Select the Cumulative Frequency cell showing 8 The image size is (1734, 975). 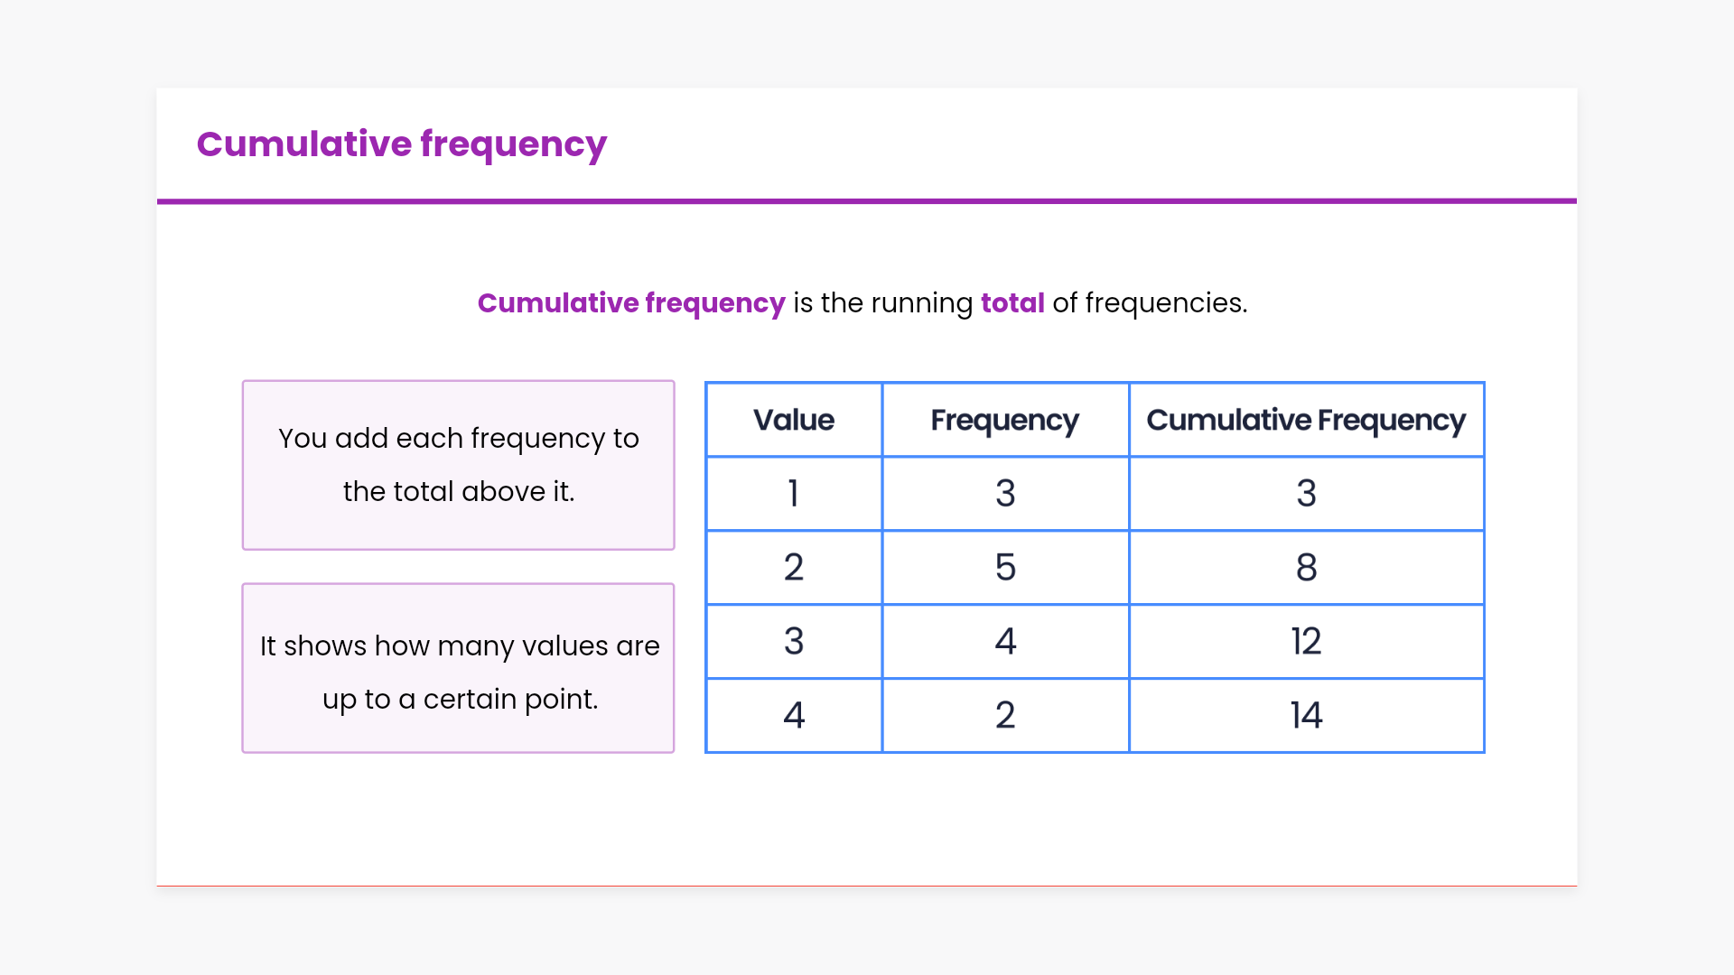1305,568
